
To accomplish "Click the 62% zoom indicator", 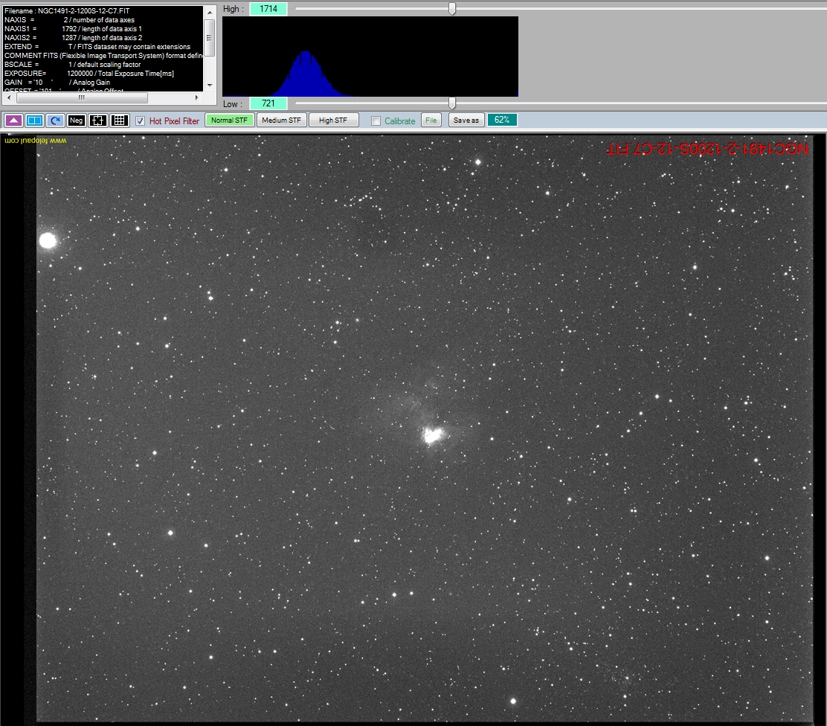I will [502, 120].
